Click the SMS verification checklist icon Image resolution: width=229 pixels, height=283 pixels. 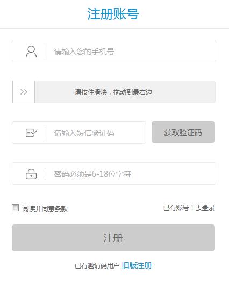click(x=31, y=133)
